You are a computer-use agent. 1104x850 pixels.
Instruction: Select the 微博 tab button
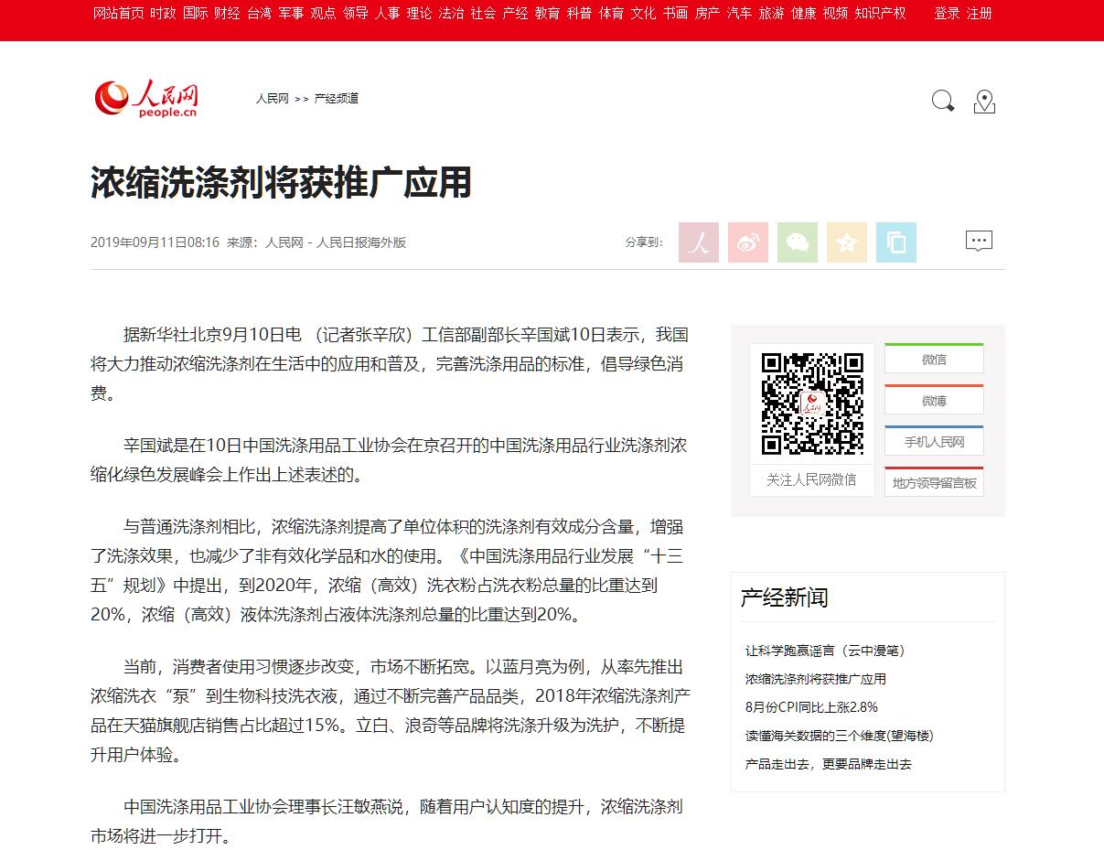point(934,401)
